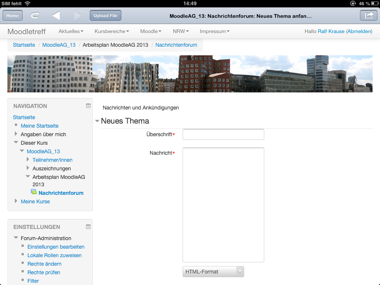The width and height of the screenshot is (380, 285).
Task: Tap the rotation lock status icon
Action: [x=353, y=3]
